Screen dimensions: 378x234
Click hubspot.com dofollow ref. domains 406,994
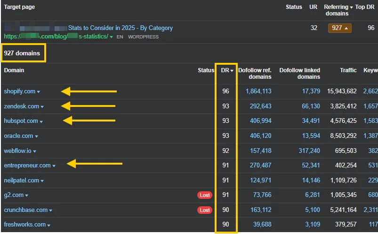tap(261, 121)
